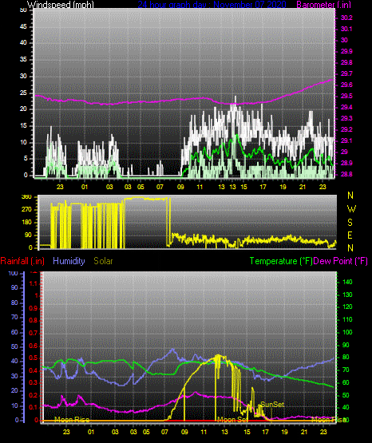Viewport: 372px width, 443px height.
Task: Click the "05" hour label under windspeed chart
Action: (140, 187)
